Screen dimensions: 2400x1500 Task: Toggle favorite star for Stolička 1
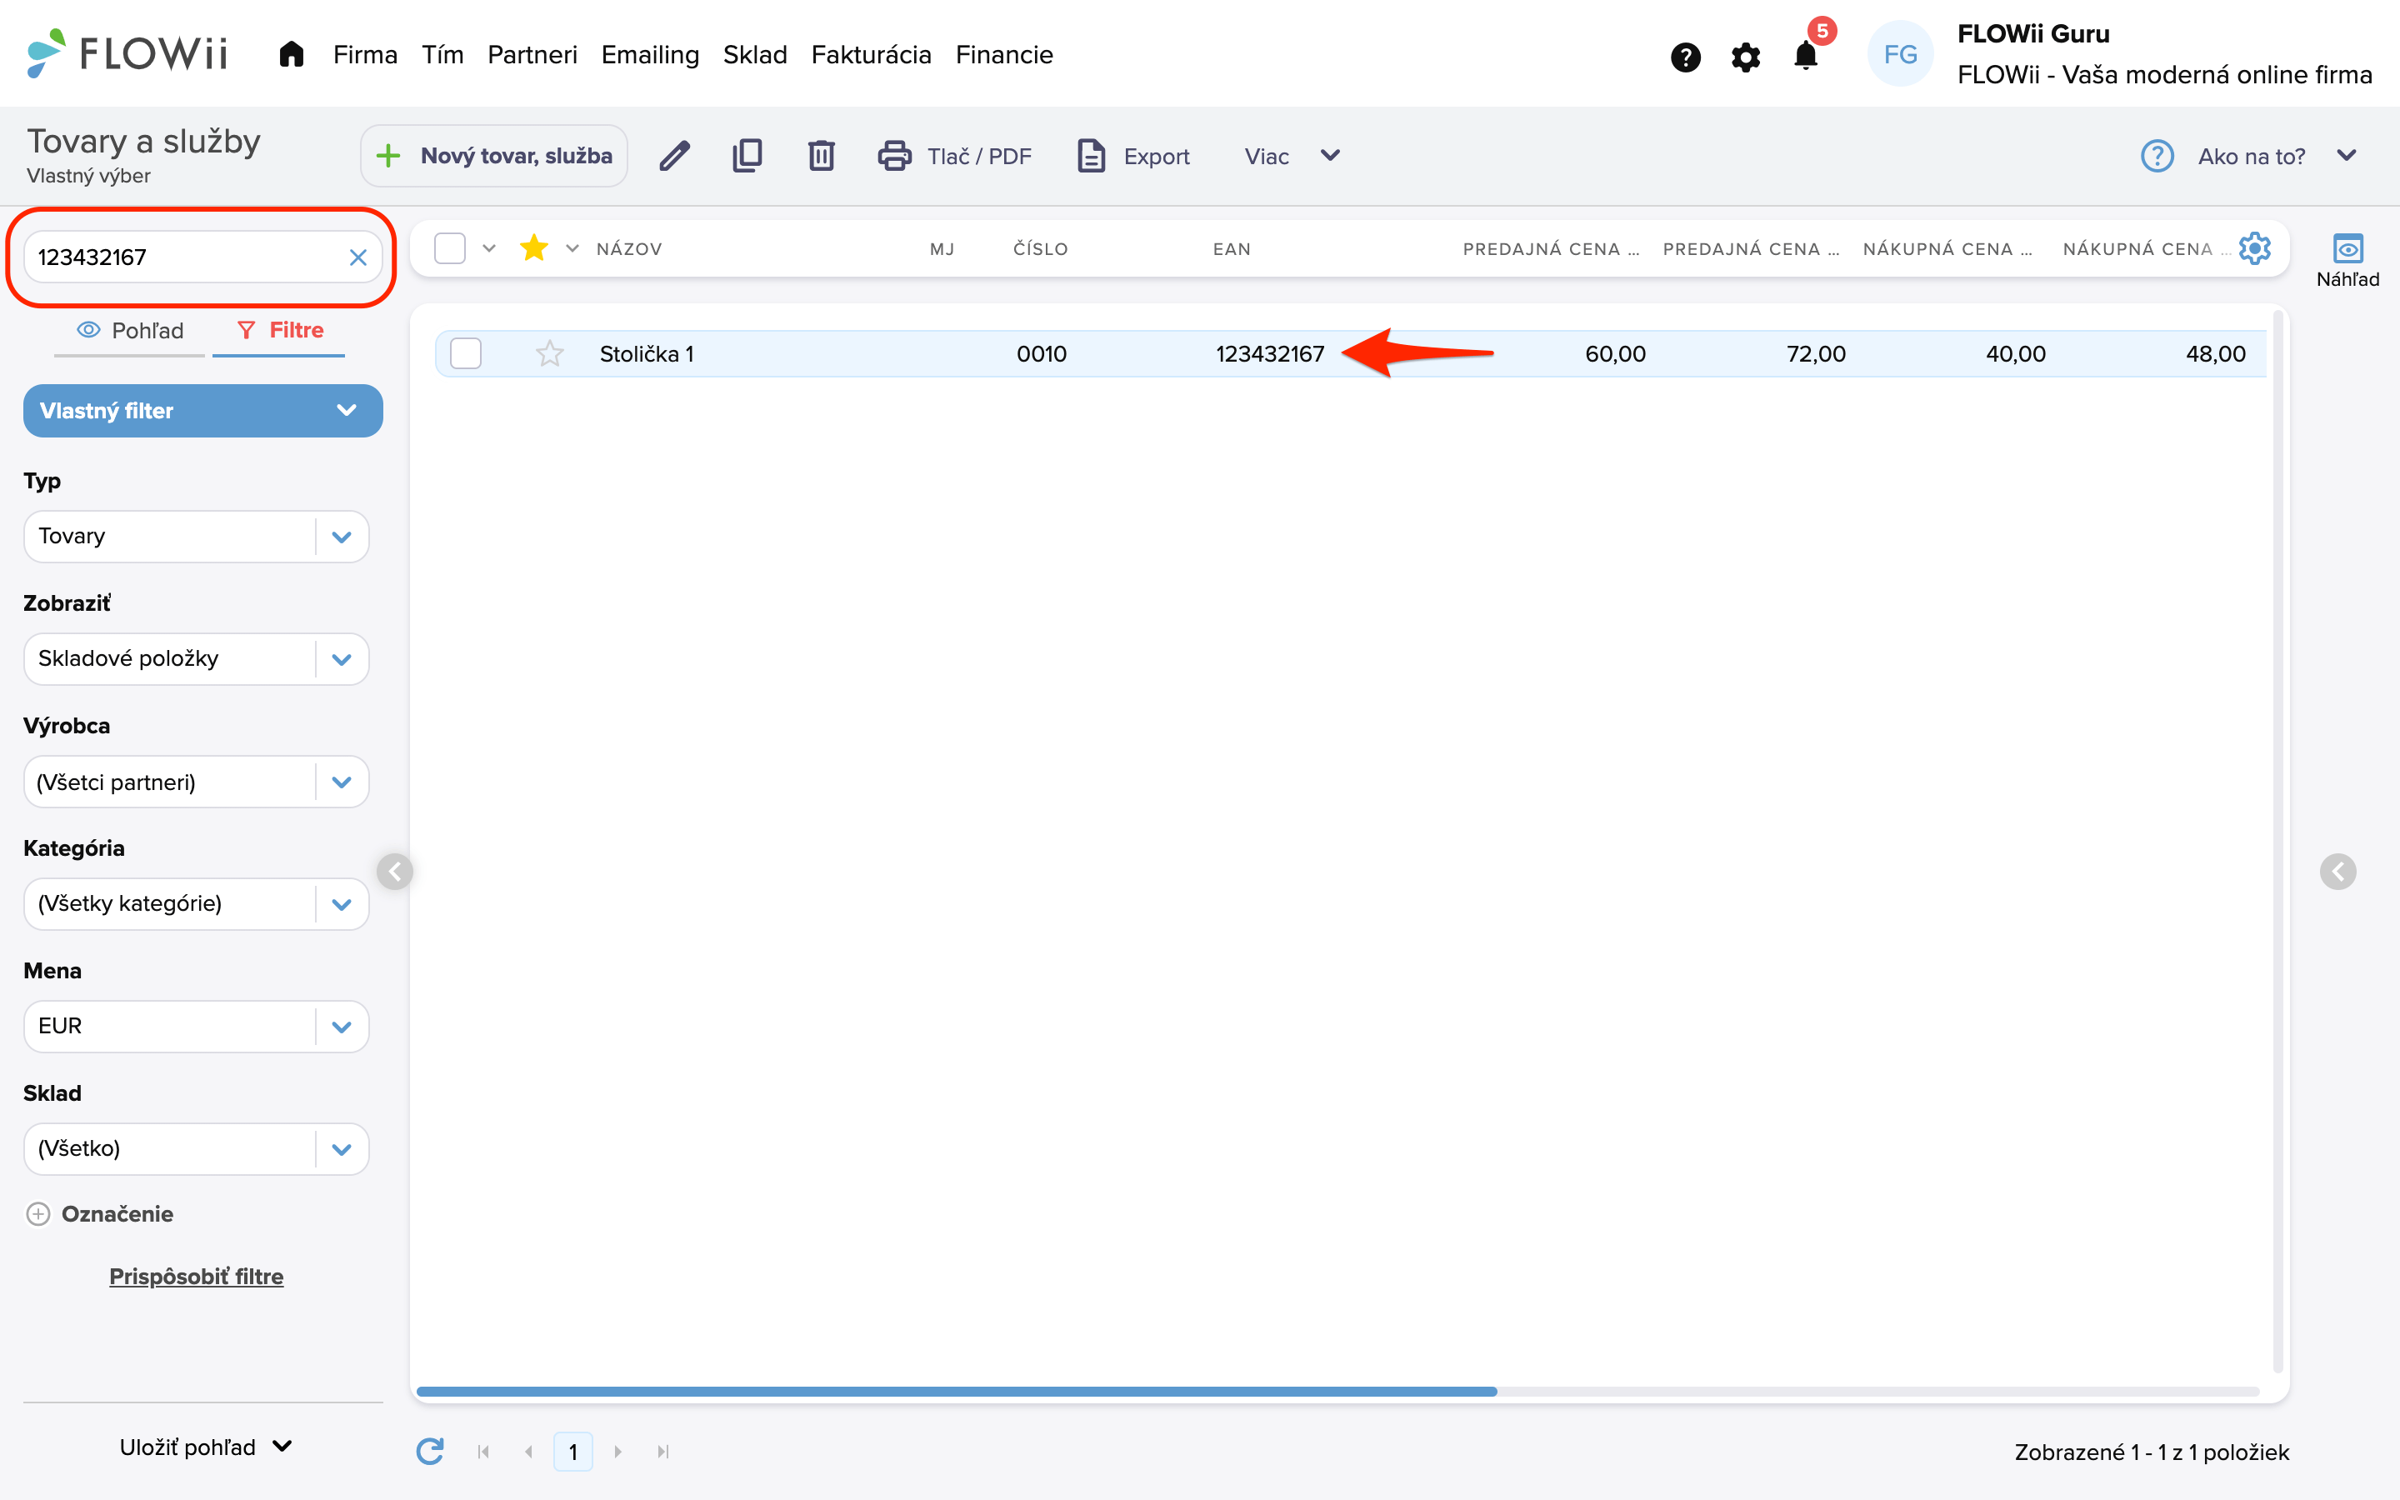(549, 353)
